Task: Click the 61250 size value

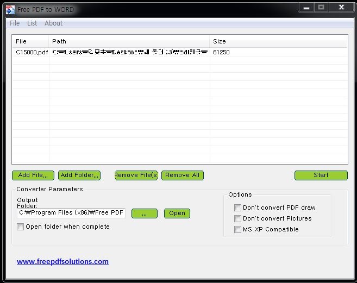Action: pos(221,52)
